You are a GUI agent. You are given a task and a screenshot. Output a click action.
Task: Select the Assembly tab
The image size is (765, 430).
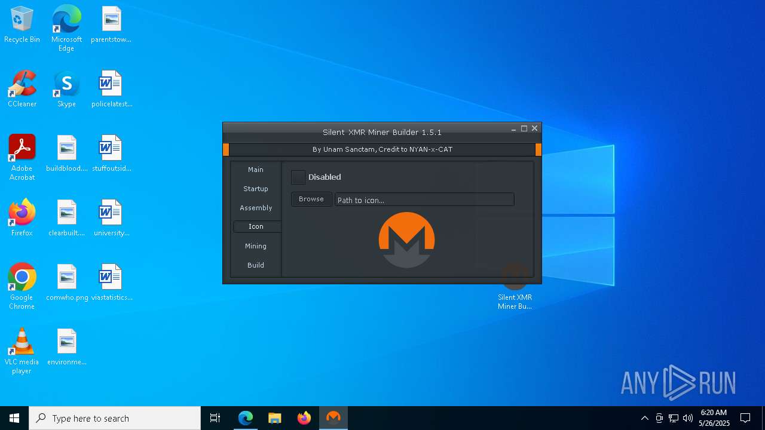pos(256,208)
